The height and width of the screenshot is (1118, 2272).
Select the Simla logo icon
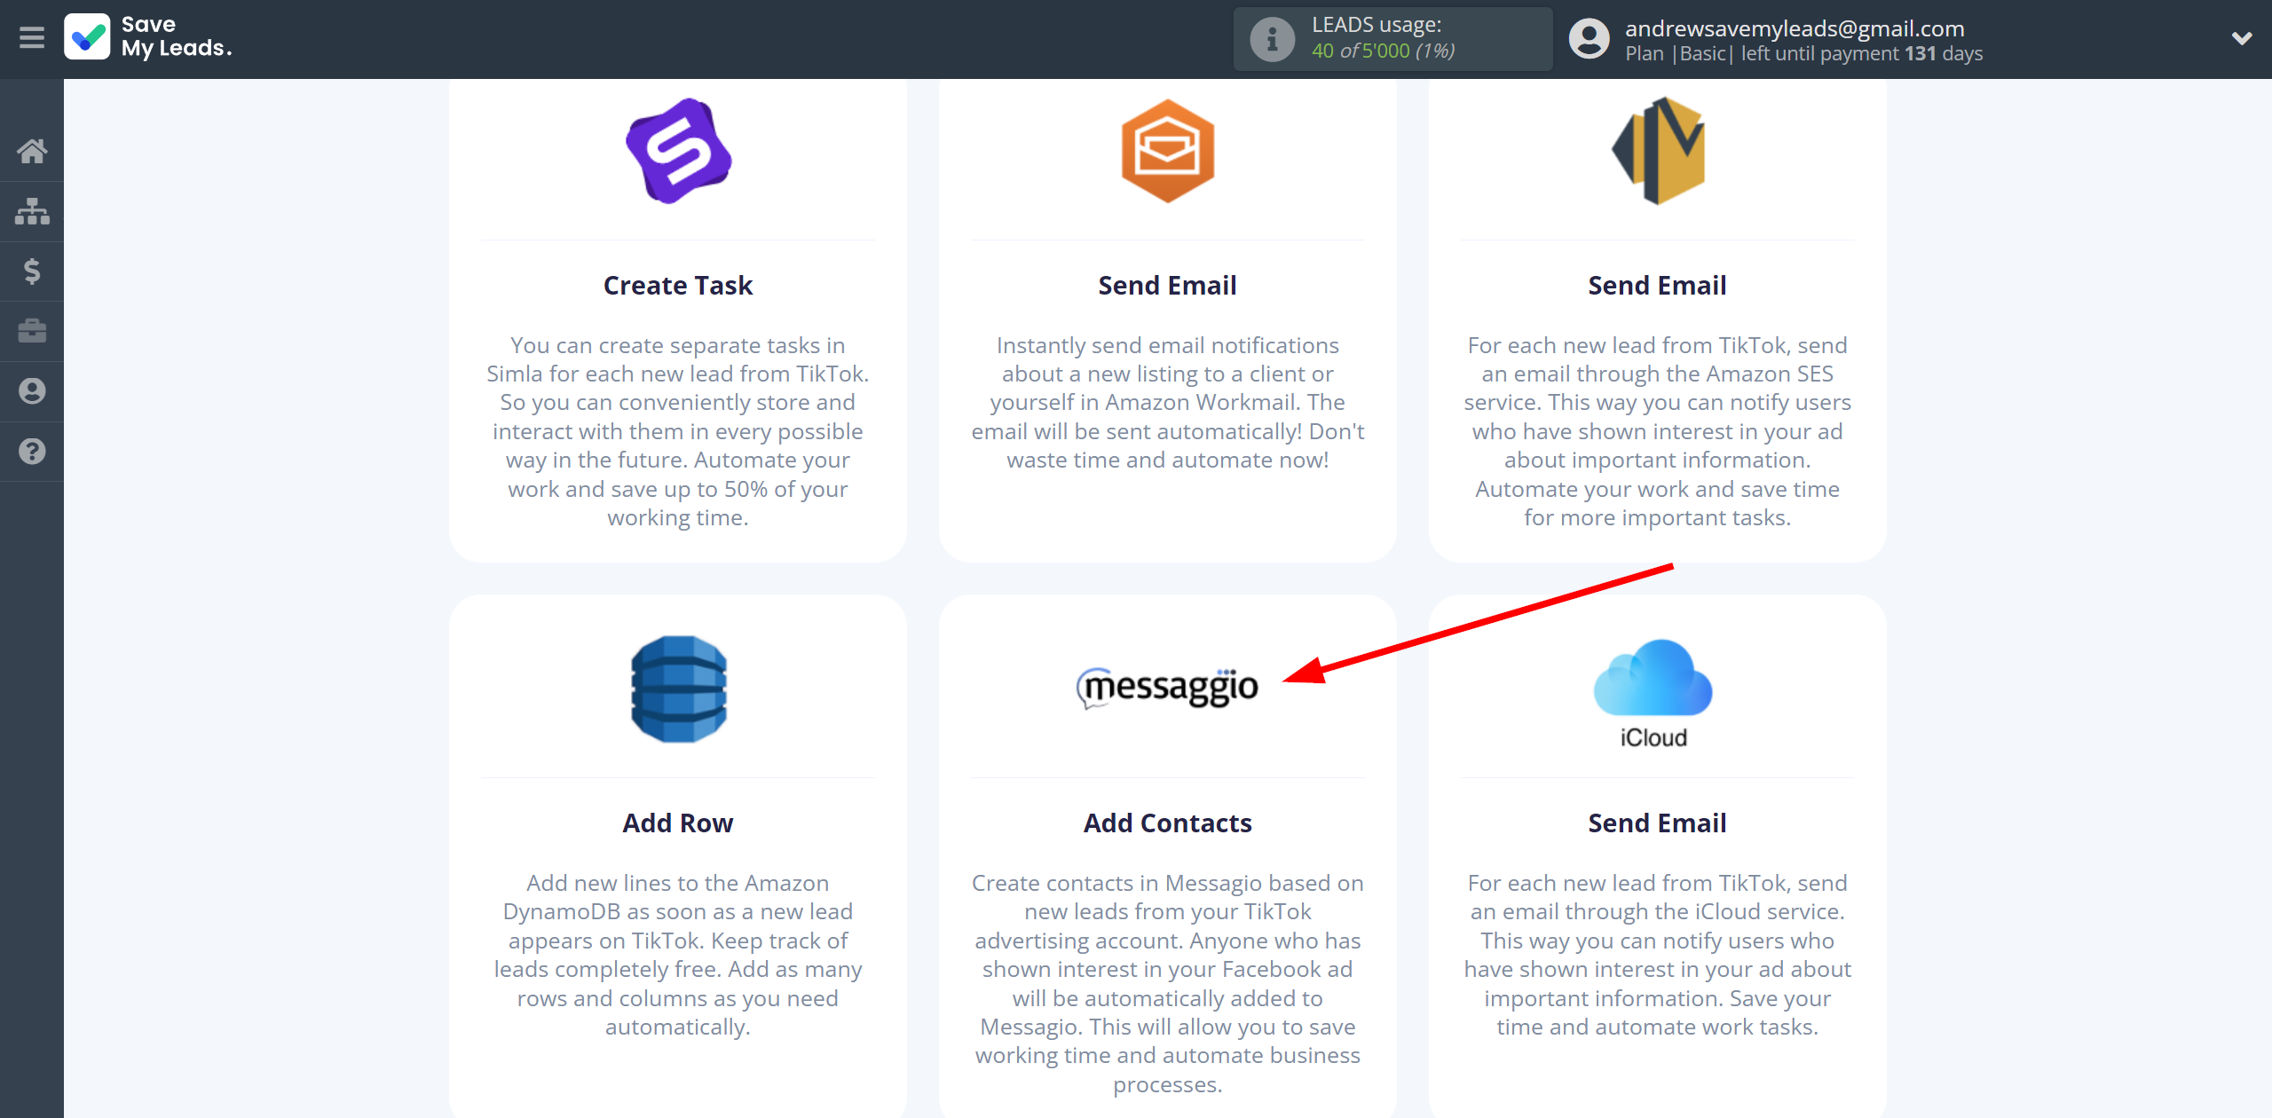[678, 151]
